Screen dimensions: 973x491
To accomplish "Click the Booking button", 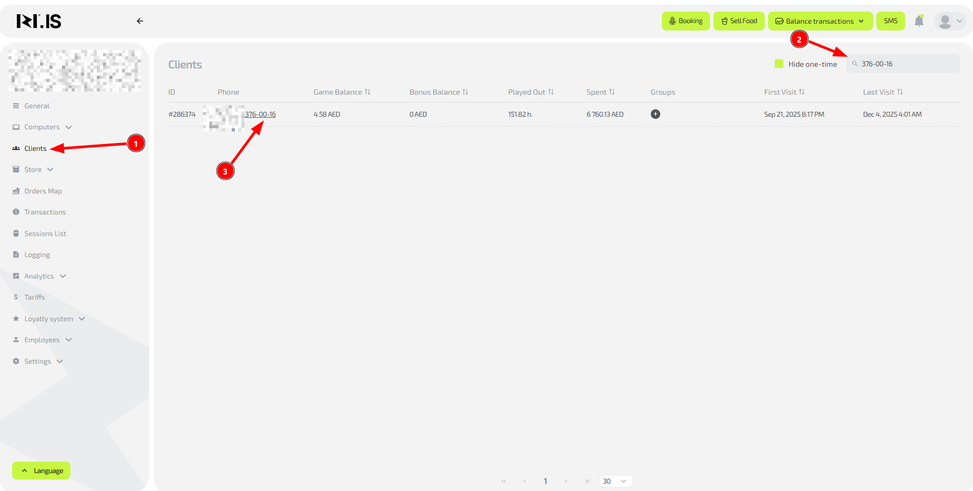I will (685, 21).
